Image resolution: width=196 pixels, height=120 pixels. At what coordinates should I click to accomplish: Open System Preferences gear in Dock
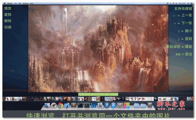pos(120,106)
